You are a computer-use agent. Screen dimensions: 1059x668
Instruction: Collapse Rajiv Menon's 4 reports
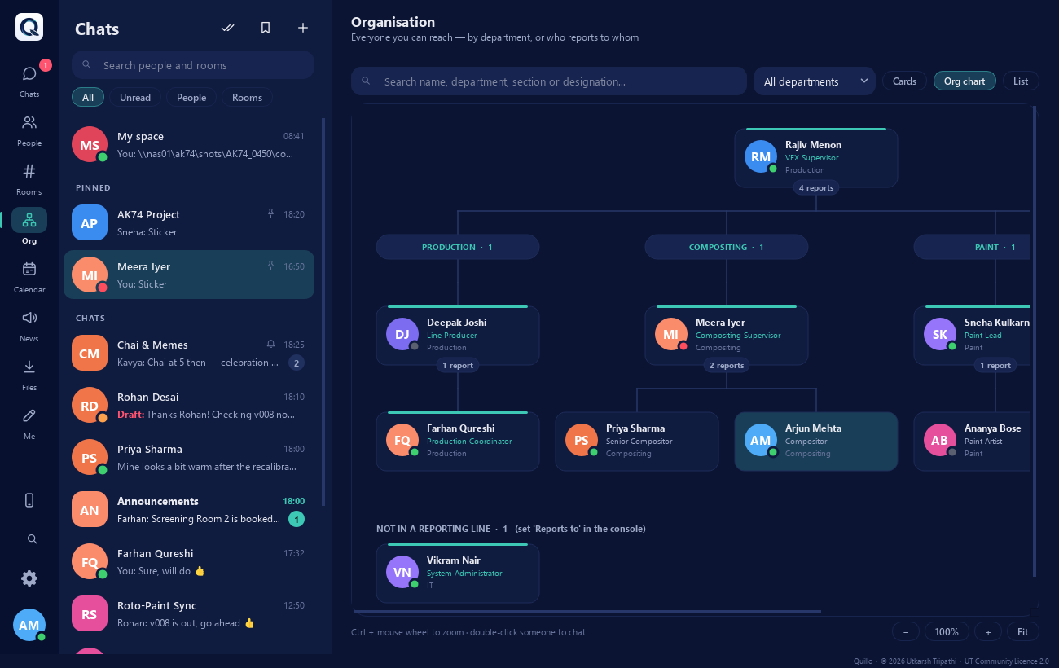pos(816,187)
